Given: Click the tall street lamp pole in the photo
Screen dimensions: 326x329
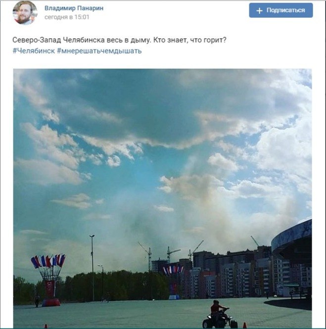Looking at the screenshot, I should [93, 268].
